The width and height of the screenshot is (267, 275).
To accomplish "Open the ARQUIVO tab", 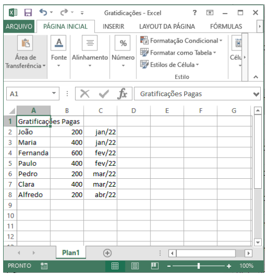I will pyautogui.click(x=19, y=27).
